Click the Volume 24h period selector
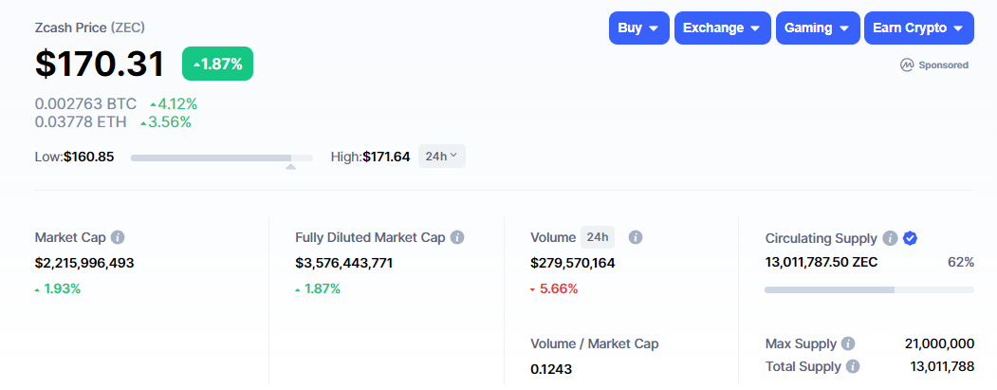 [598, 237]
